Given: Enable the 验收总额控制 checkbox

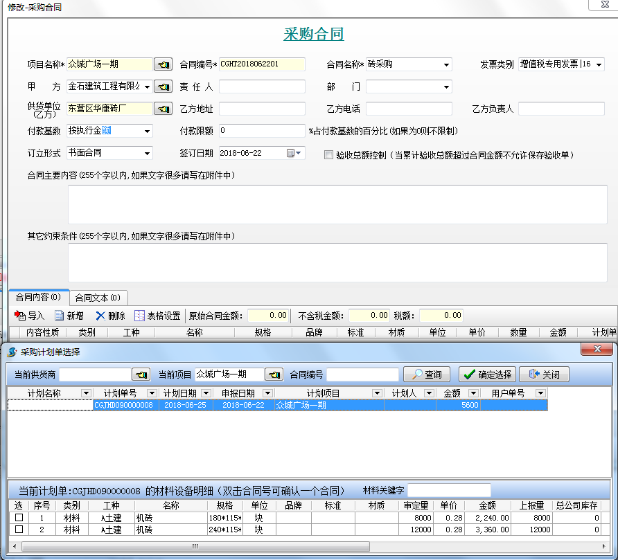Looking at the screenshot, I should pyautogui.click(x=329, y=155).
